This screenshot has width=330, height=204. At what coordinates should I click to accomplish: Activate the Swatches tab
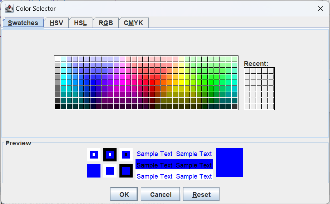pyautogui.click(x=23, y=23)
